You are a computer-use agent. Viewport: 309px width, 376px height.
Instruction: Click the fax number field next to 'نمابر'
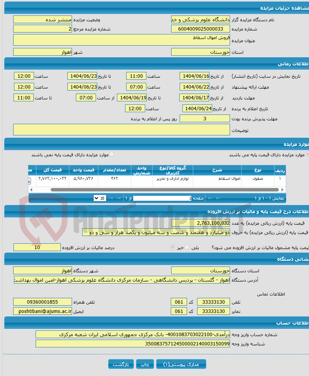tap(213, 311)
